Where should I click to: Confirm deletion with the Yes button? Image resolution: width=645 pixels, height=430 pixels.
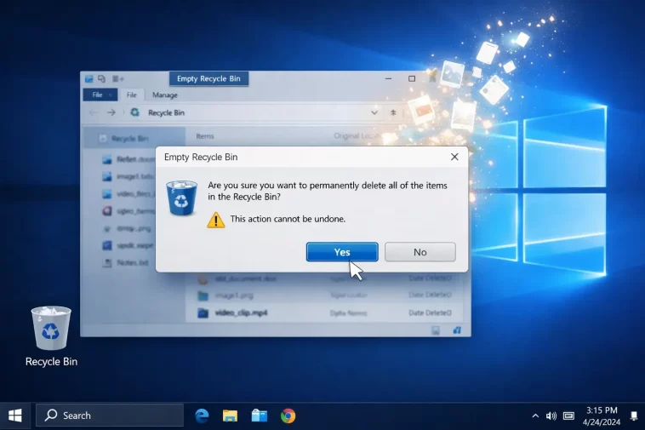coord(342,252)
